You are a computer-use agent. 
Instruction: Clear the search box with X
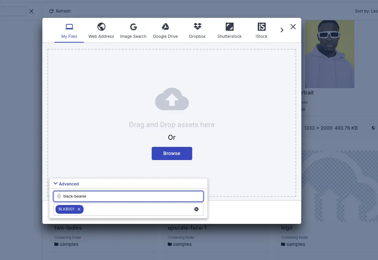(x=31, y=11)
